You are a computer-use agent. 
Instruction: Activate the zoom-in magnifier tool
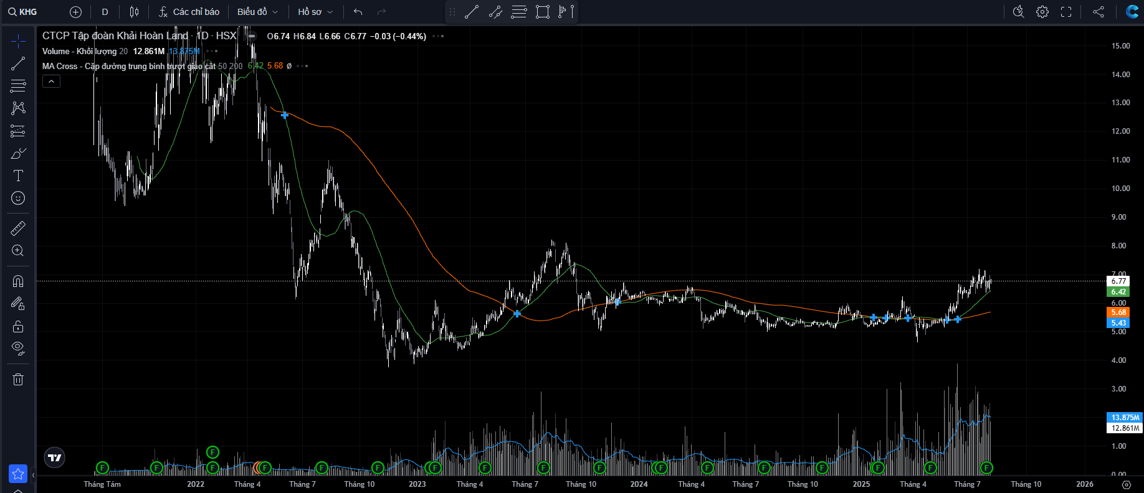pyautogui.click(x=18, y=251)
